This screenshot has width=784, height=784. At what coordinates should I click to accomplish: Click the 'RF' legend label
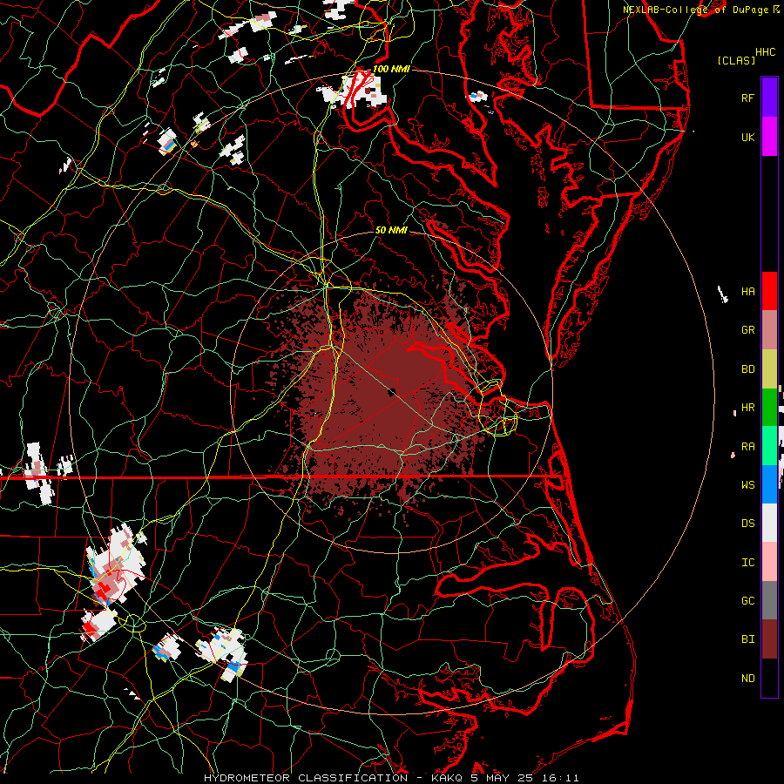(747, 98)
